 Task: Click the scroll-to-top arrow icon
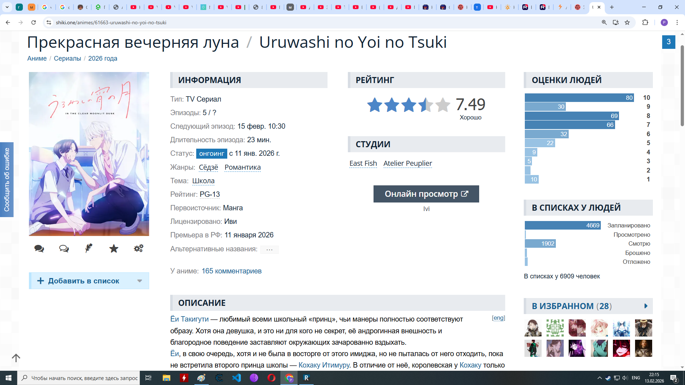16,358
